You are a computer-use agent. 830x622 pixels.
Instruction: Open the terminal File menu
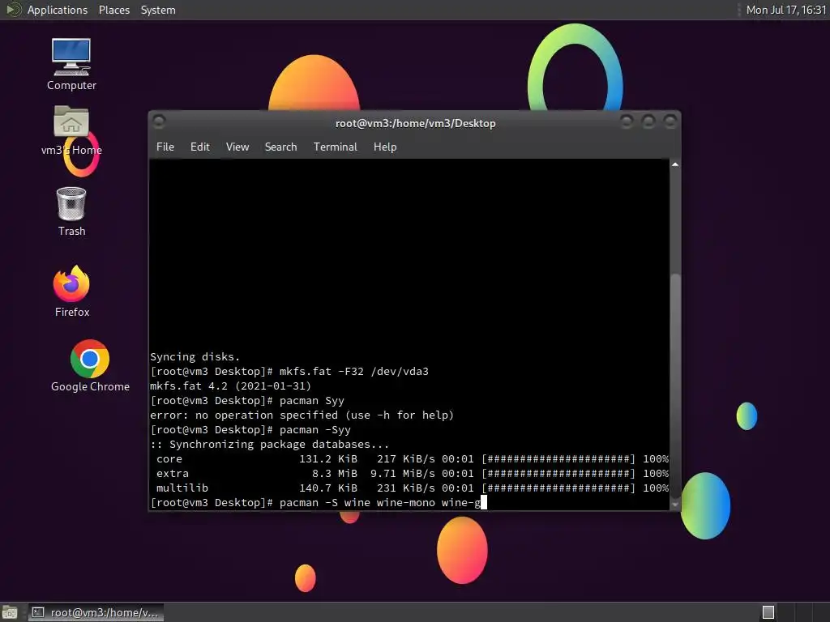tap(165, 147)
